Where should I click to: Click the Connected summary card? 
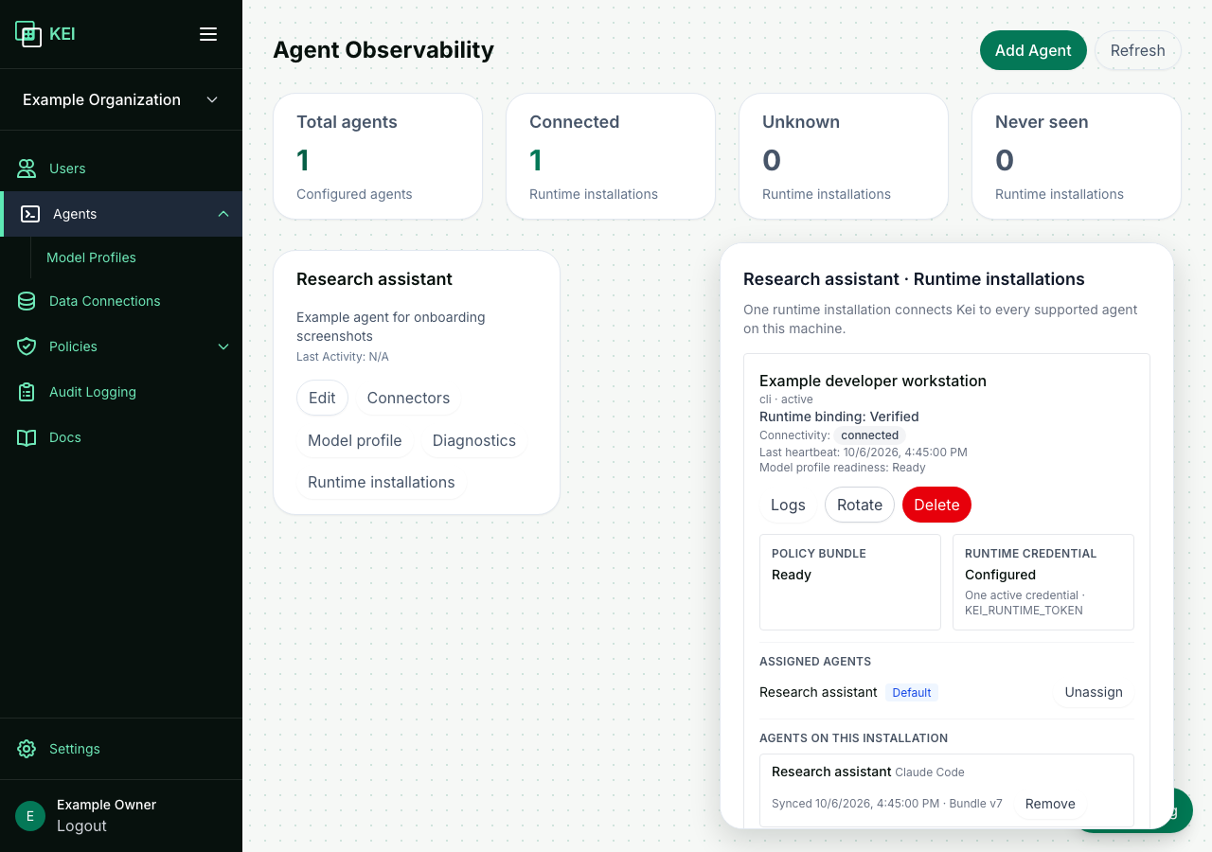pyautogui.click(x=611, y=156)
